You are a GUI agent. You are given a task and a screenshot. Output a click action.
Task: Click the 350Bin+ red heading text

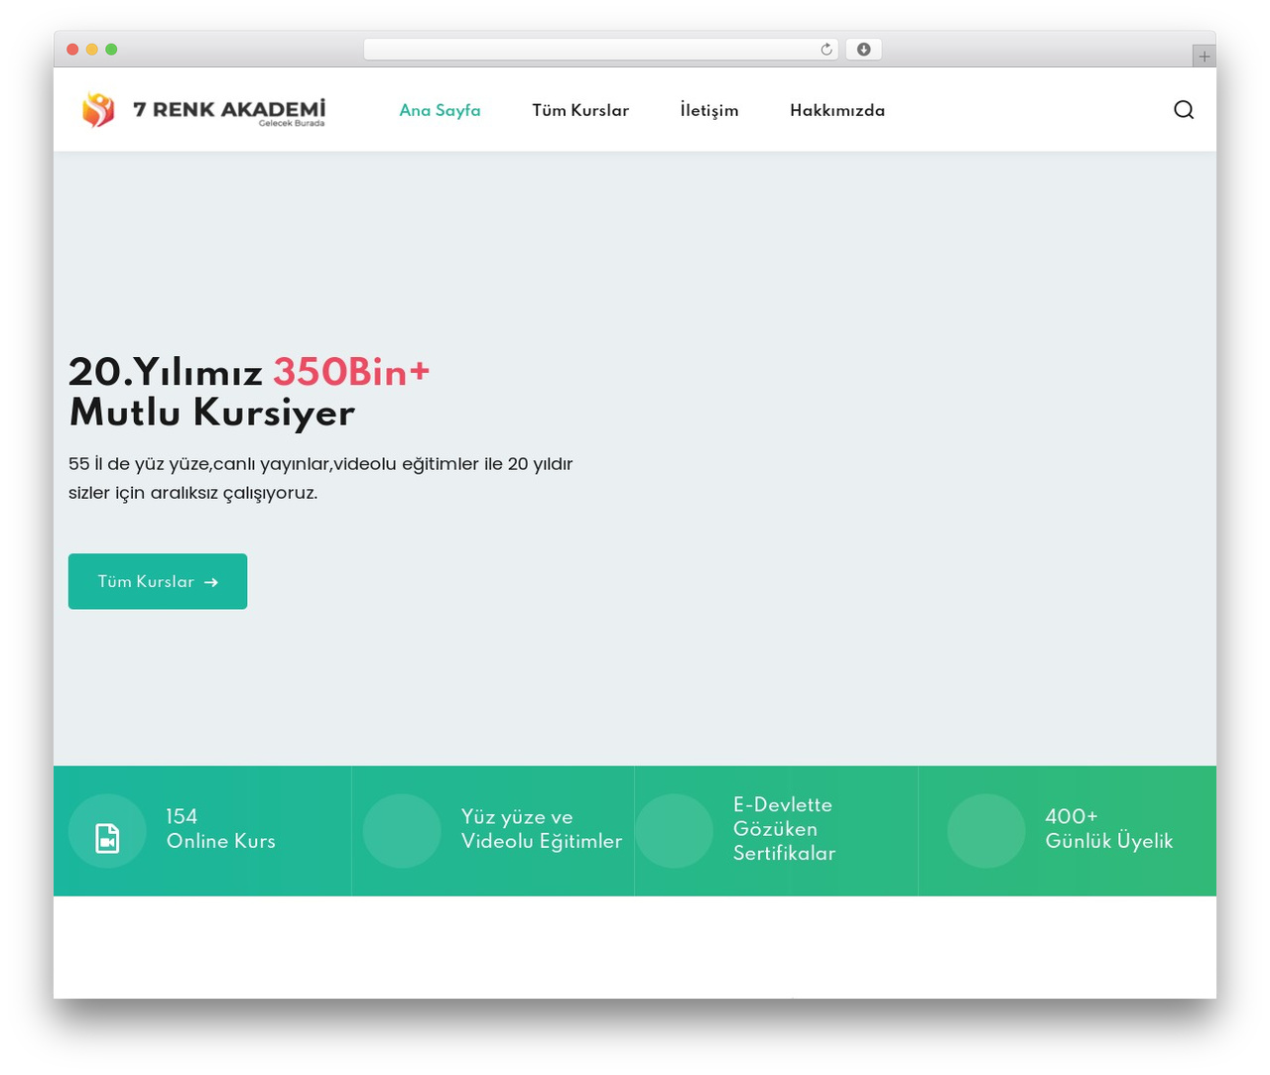(x=351, y=372)
